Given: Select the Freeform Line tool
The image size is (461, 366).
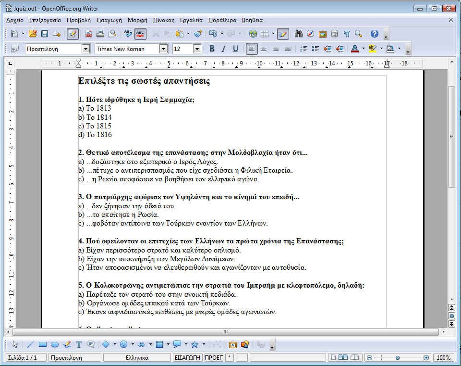Looking at the screenshot, I should coord(67,344).
